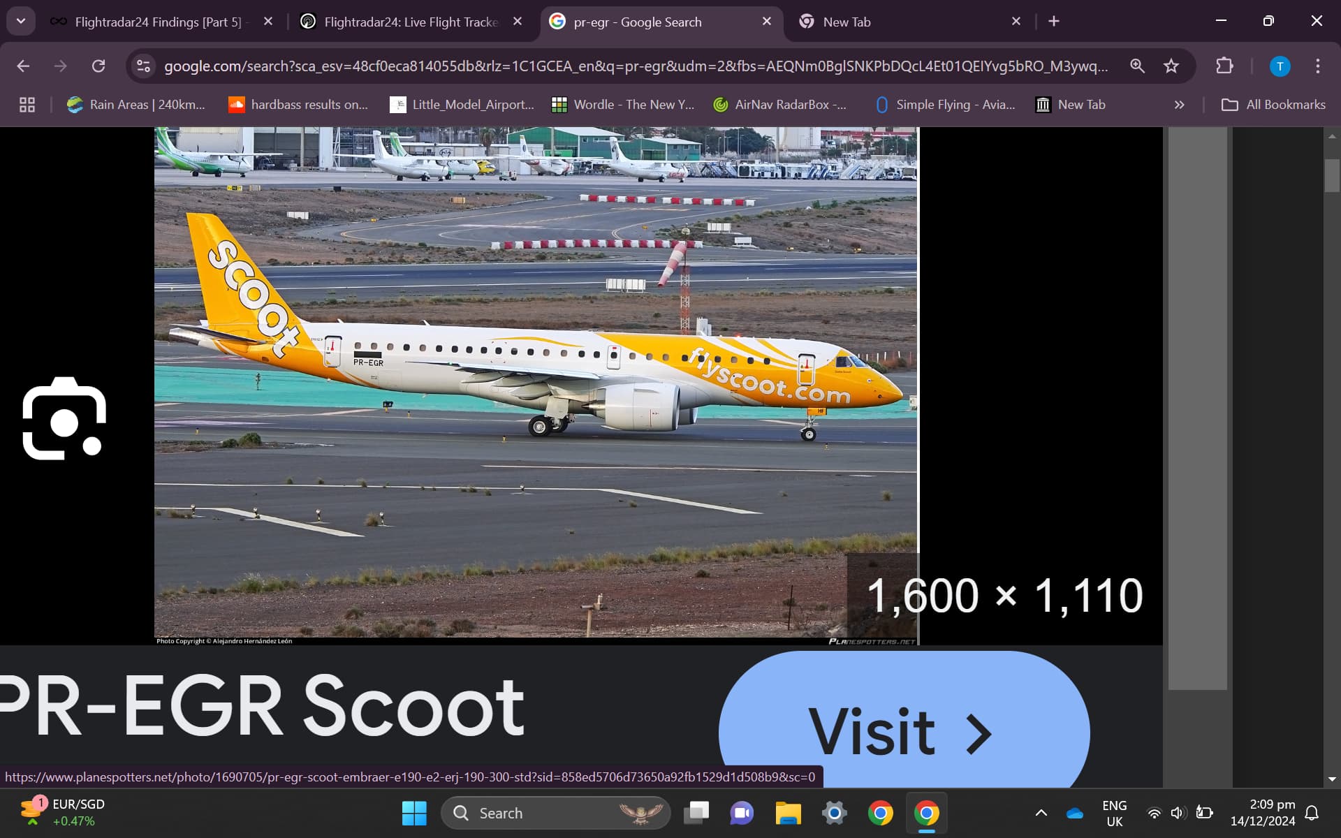
Task: Open the Chrome extensions puzzle icon
Action: [1224, 66]
